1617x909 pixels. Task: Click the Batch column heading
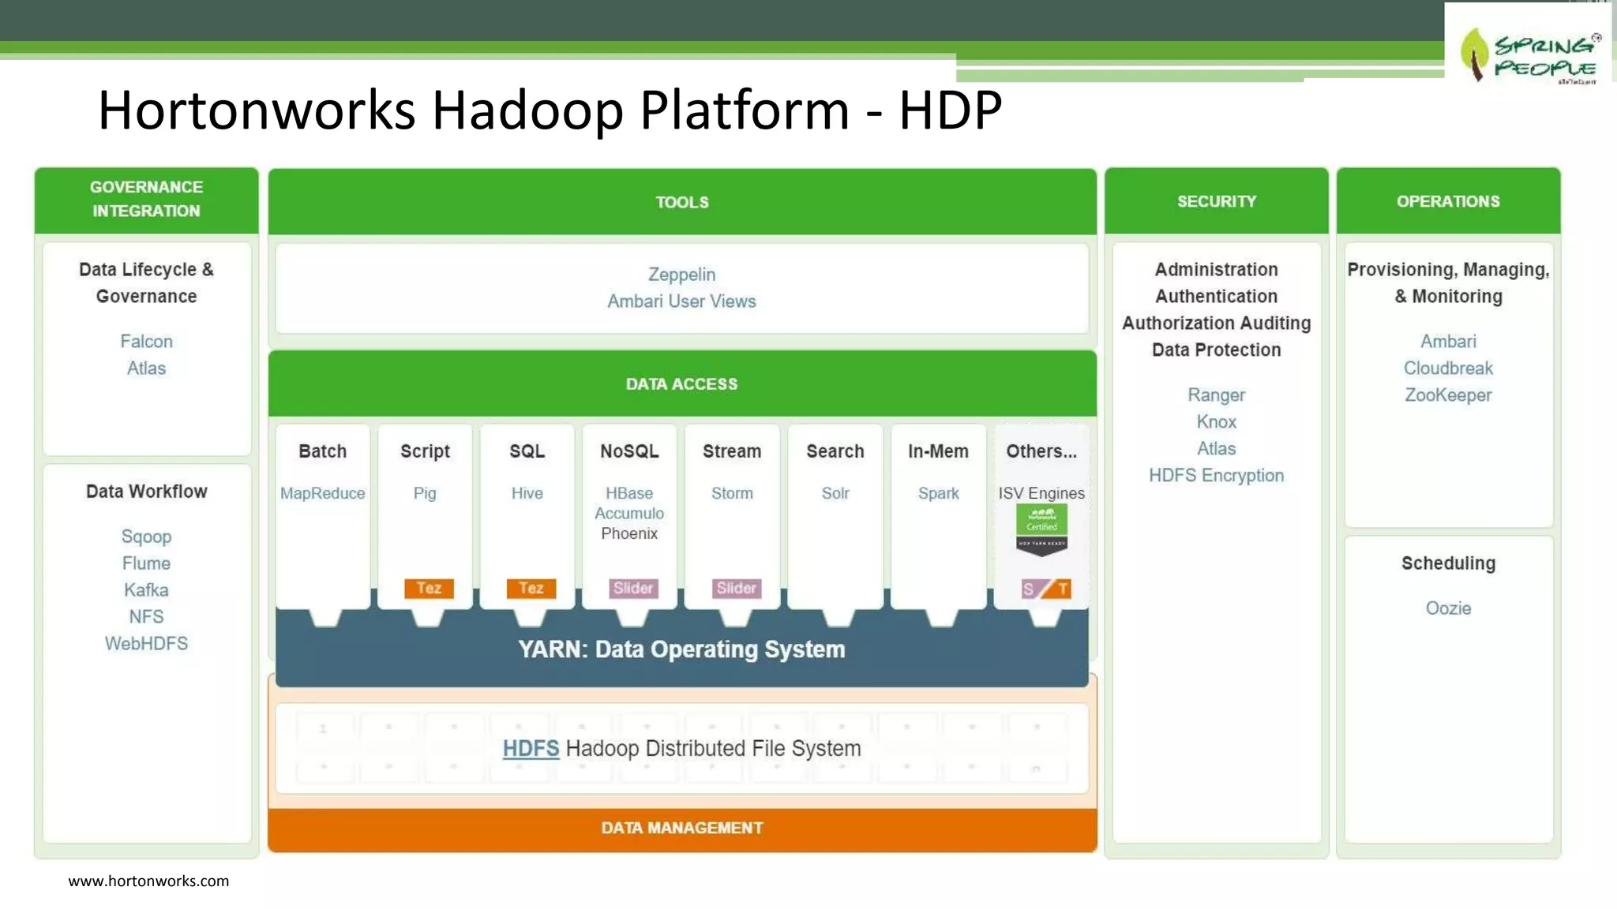click(322, 451)
